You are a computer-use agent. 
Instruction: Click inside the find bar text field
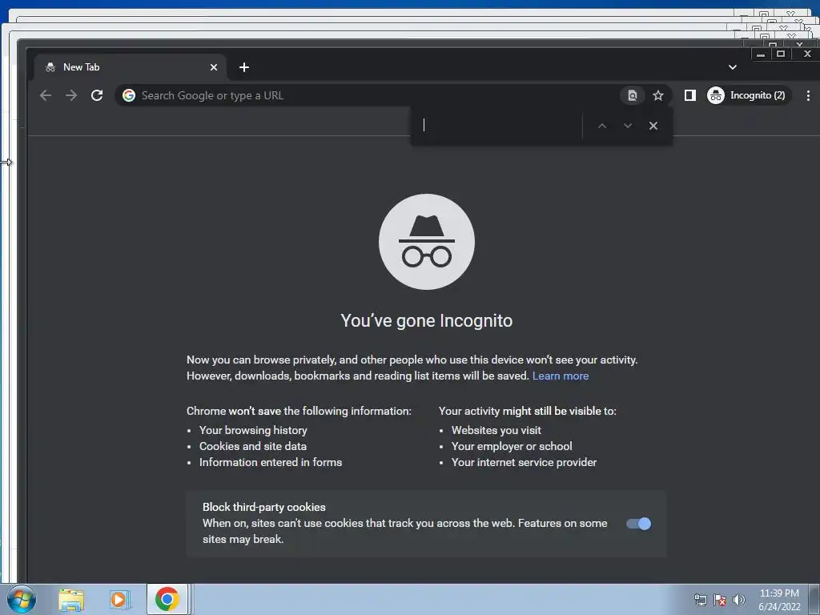click(500, 126)
